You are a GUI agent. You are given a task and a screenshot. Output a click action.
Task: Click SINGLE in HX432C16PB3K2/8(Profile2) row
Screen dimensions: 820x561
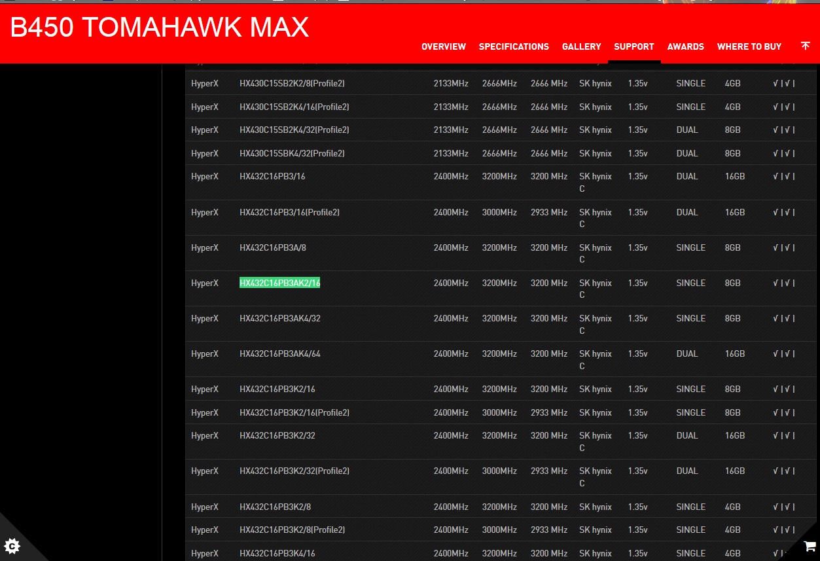point(691,530)
